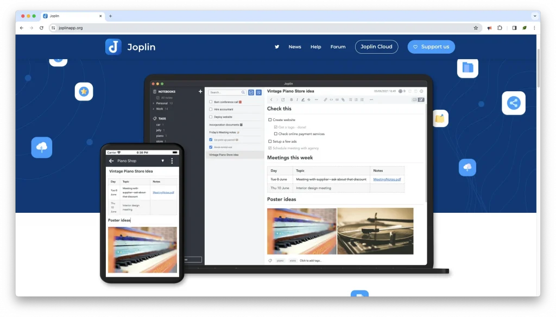The width and height of the screenshot is (556, 317).
Task: View site information icon in address bar
Action: pyautogui.click(x=53, y=28)
